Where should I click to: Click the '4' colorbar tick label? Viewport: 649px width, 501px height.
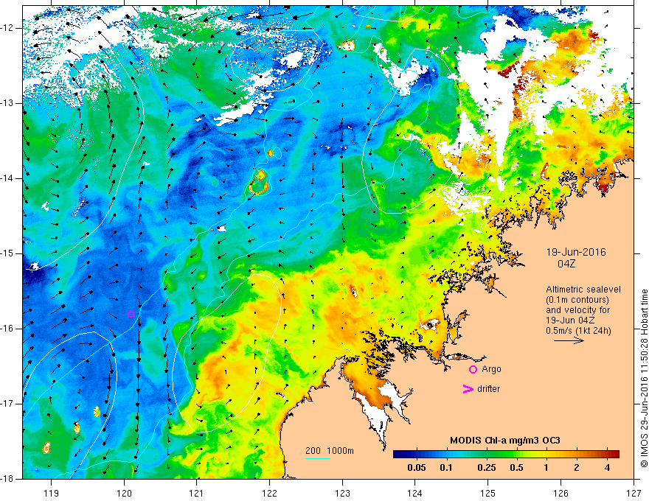coord(607,468)
